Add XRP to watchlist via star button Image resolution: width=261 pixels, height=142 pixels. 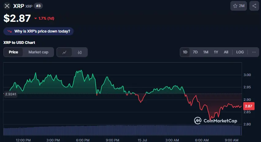click(x=239, y=6)
